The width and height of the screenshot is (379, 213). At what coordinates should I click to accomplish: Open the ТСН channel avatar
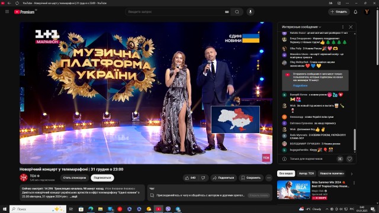[x=24, y=177]
